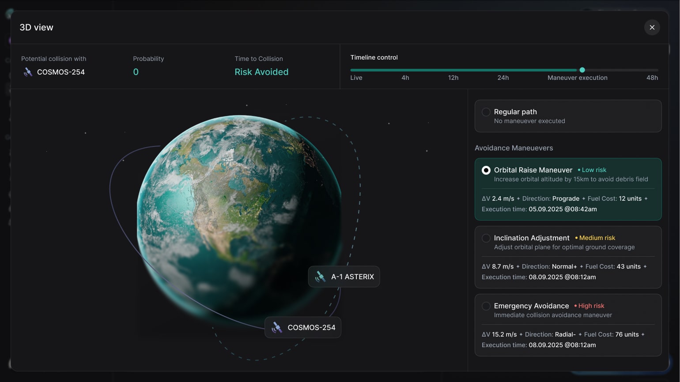Close the 3D view dialog
The width and height of the screenshot is (680, 382).
click(x=652, y=27)
